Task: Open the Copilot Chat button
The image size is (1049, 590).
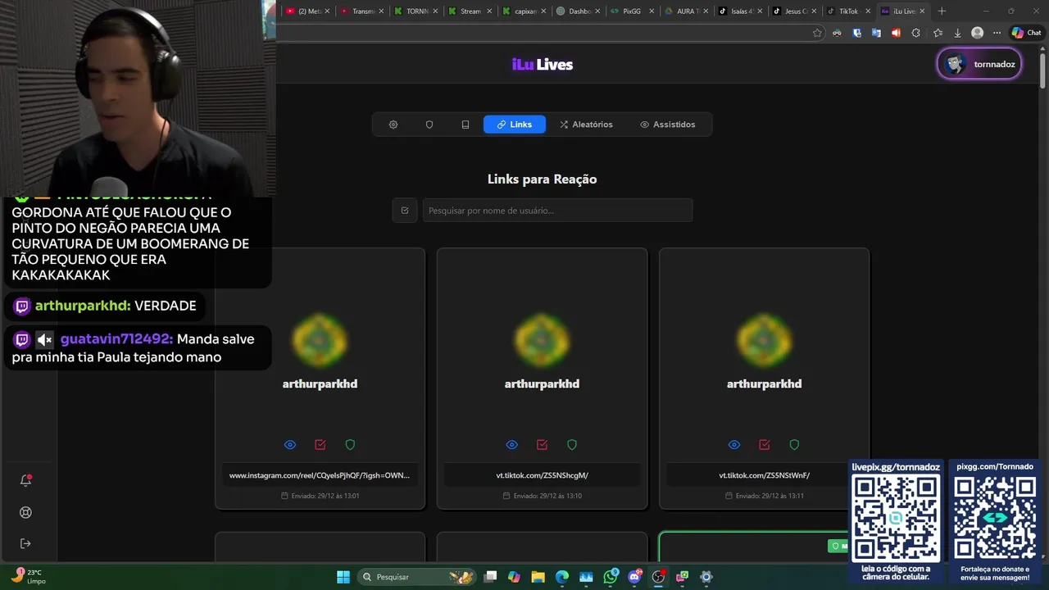Action: coord(1027,33)
